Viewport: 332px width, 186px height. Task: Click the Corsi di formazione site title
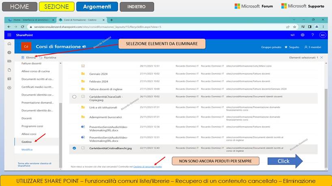58,46
